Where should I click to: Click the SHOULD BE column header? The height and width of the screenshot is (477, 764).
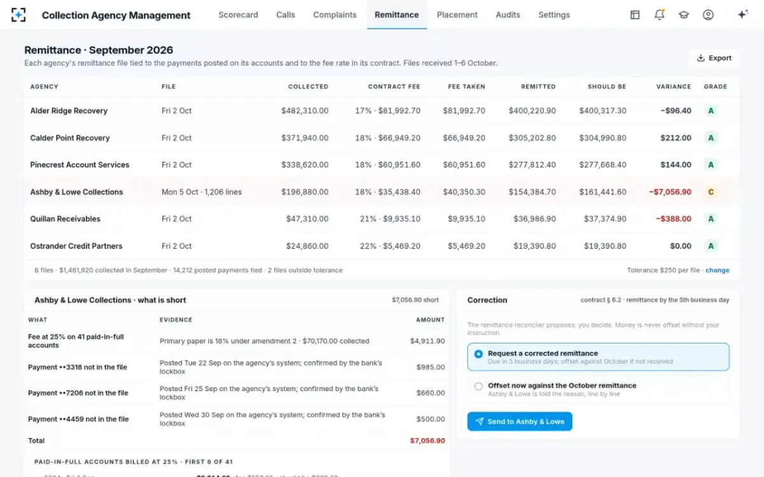tap(607, 86)
